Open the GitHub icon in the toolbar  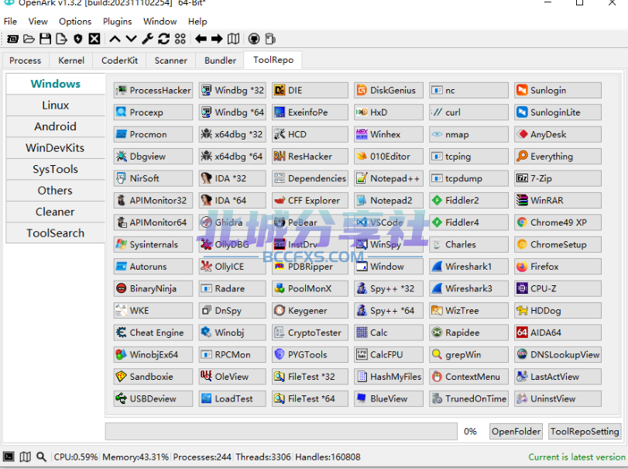pos(254,39)
